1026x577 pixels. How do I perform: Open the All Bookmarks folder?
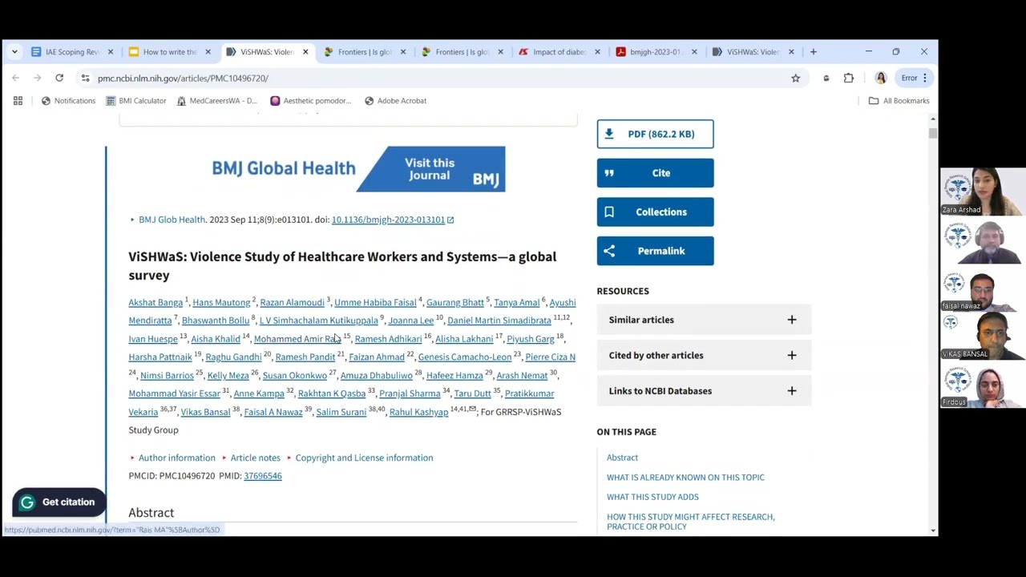tap(899, 101)
